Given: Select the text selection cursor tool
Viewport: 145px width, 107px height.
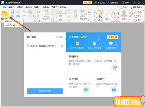Looking at the screenshot, I should coord(34,16).
